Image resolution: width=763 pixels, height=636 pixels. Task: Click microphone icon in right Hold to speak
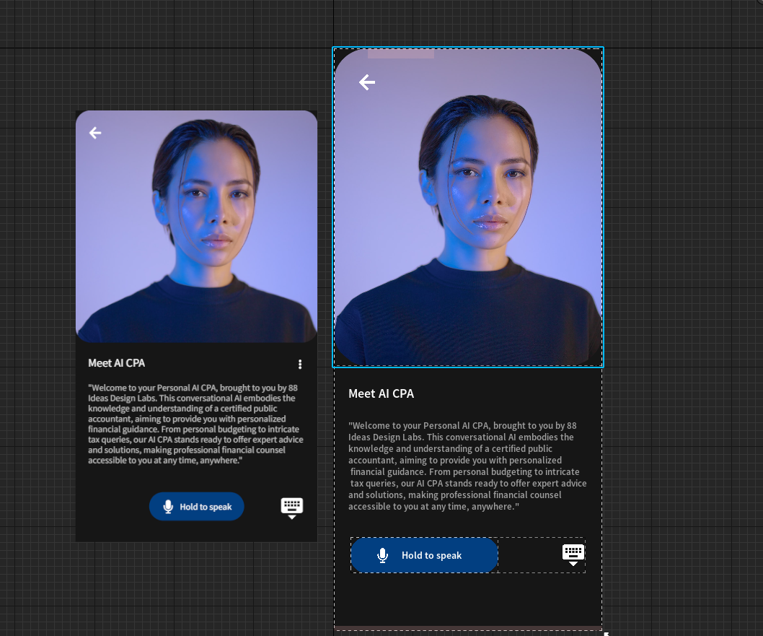pos(382,556)
